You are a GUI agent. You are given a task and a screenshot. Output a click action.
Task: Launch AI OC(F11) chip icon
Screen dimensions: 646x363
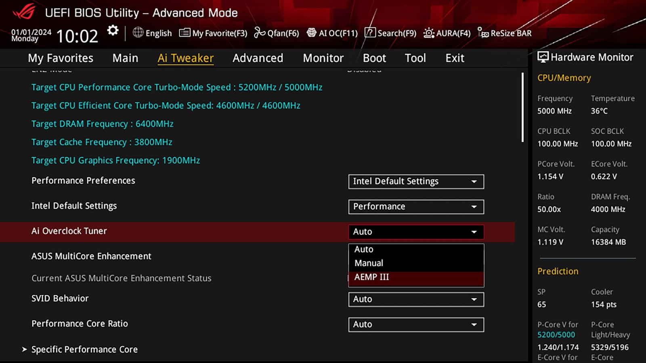coord(311,33)
